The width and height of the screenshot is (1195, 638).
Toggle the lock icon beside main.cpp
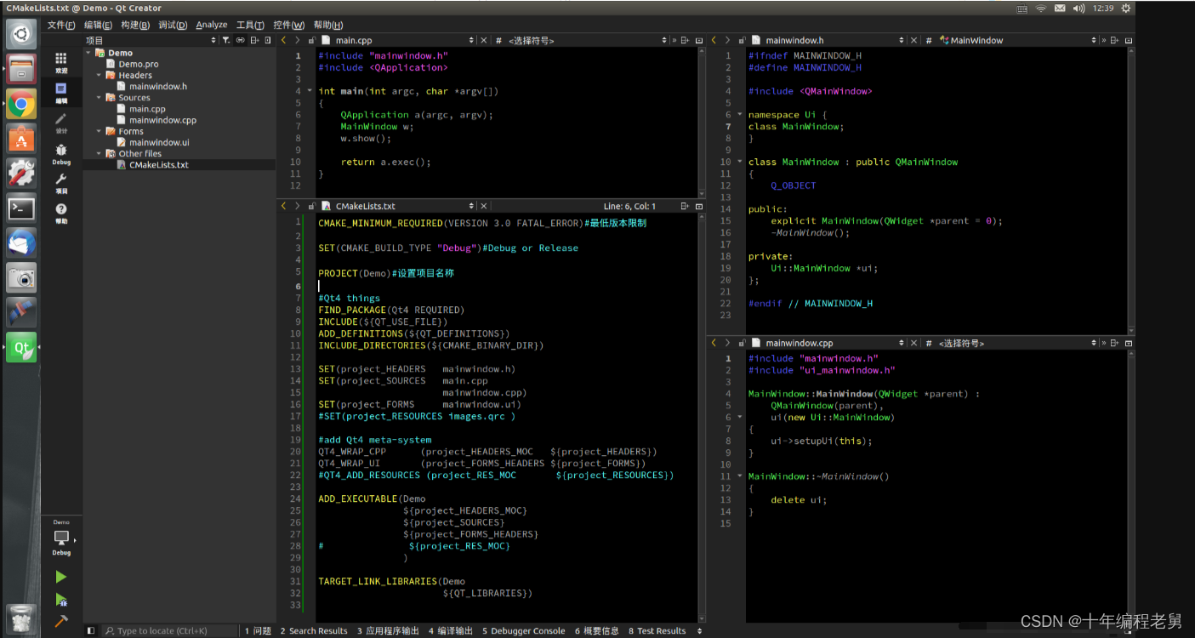tap(312, 40)
